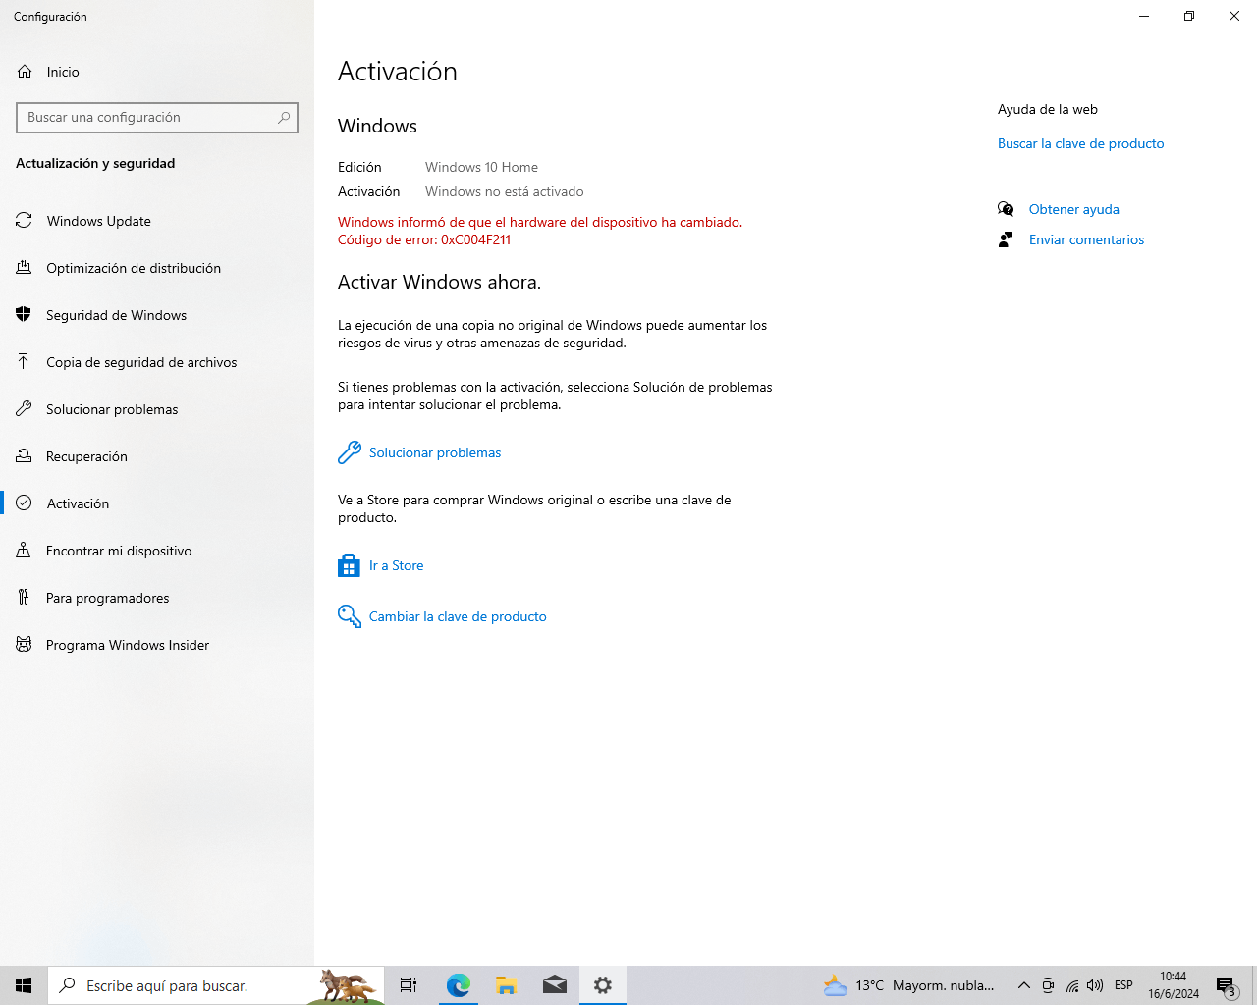Click the Copia de seguridad arrow icon
Screen dimensions: 1257x1005
point(25,362)
